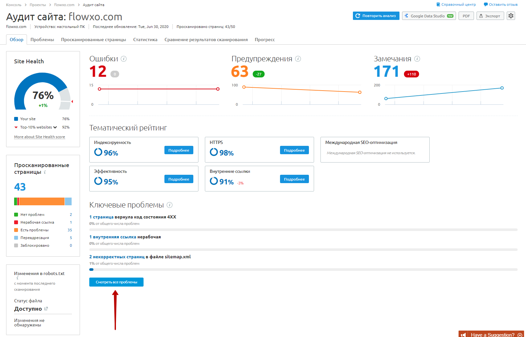Viewport: 526px width, 337px height.
Task: Click Нет проблем count 2
Action: coord(71,215)
